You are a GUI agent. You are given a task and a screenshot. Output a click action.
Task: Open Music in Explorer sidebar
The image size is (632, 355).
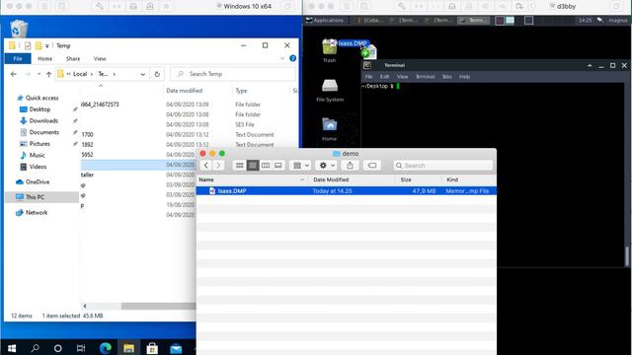[x=37, y=155]
